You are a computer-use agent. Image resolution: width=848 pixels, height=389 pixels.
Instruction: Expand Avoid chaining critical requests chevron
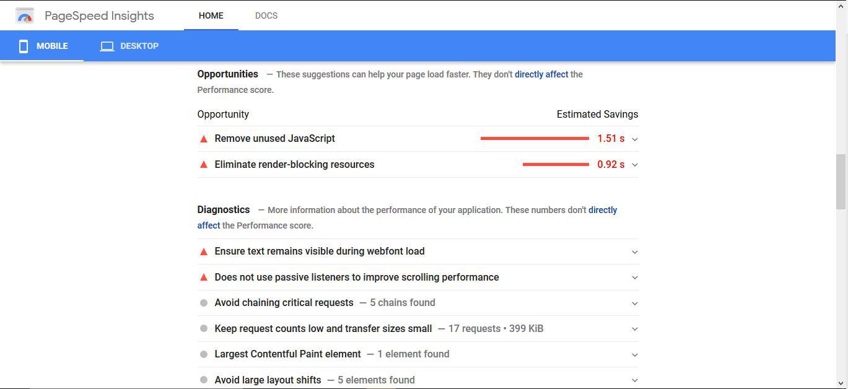(634, 304)
